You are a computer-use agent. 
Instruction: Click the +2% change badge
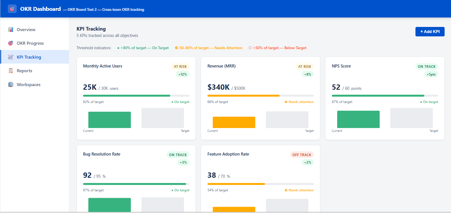(x=307, y=162)
